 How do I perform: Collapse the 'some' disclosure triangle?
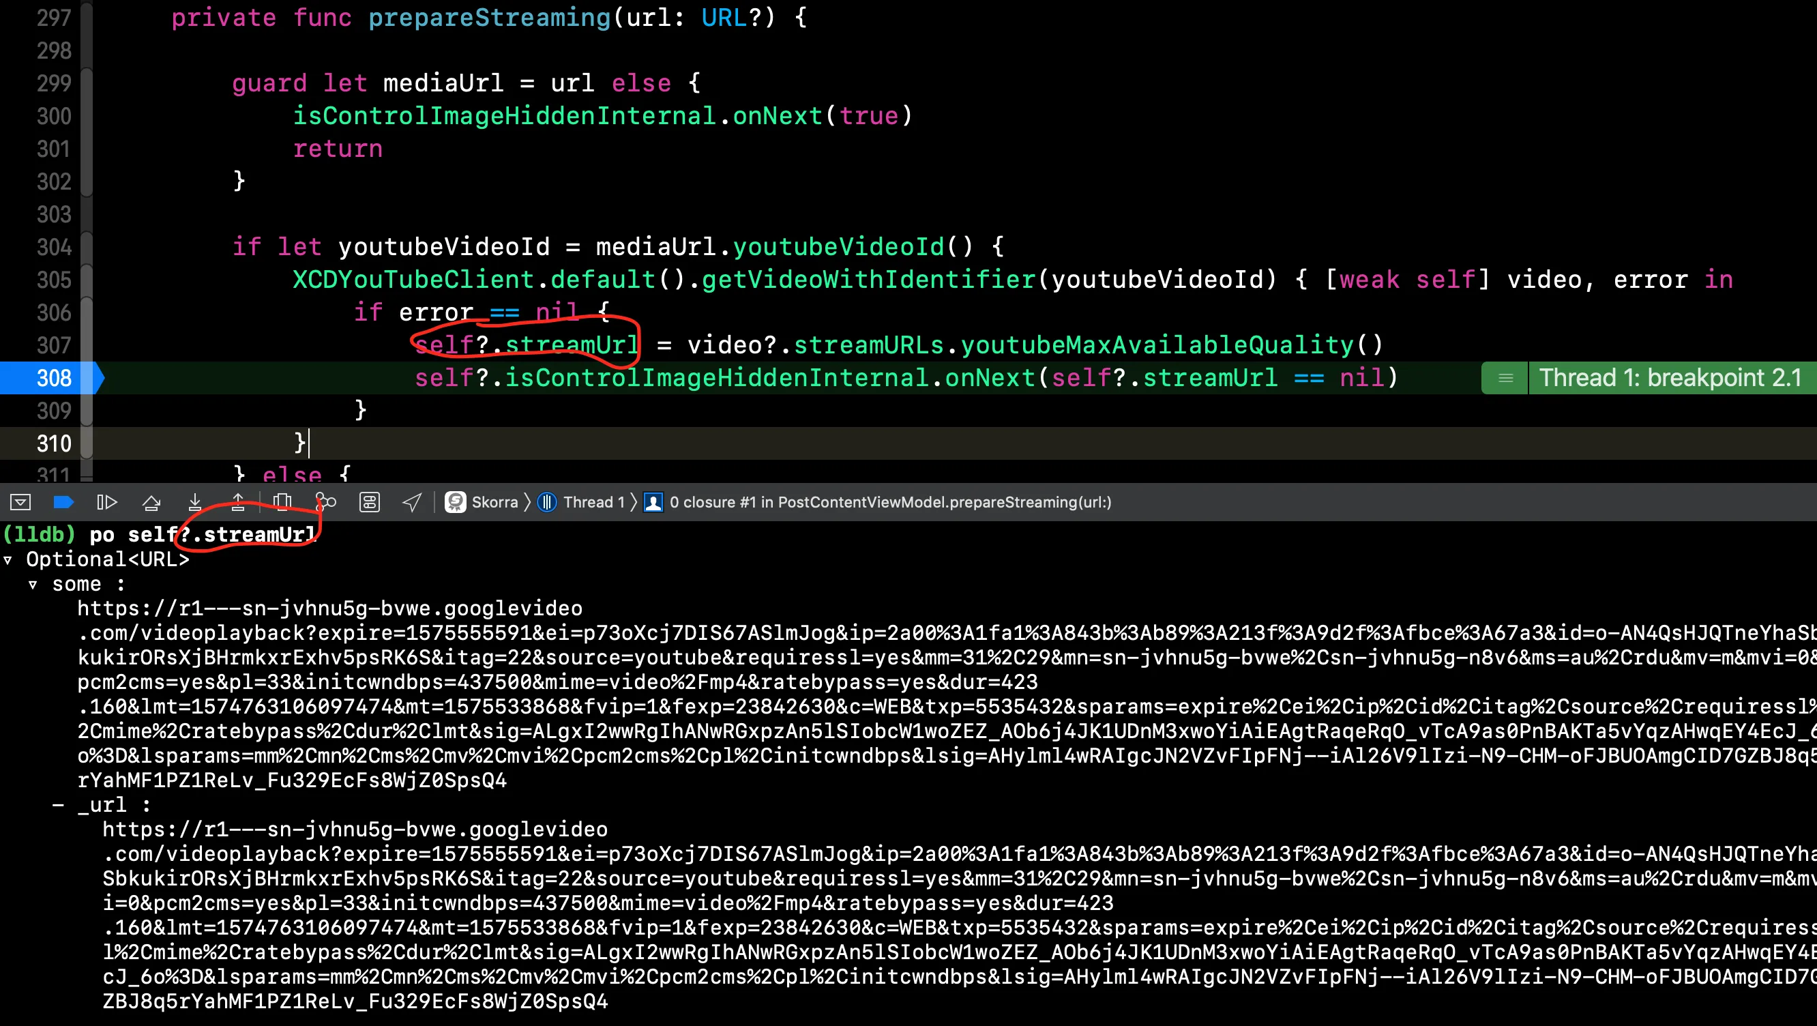tap(33, 585)
